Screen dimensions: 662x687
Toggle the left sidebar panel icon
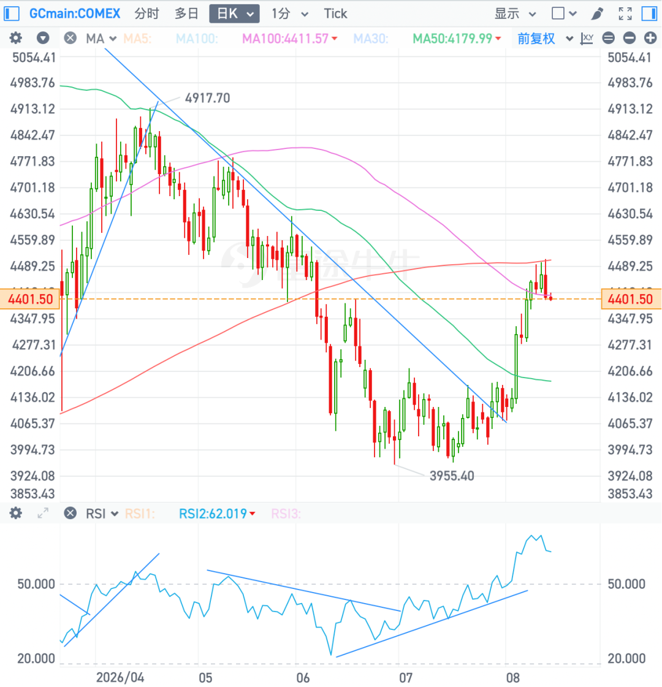12,13
